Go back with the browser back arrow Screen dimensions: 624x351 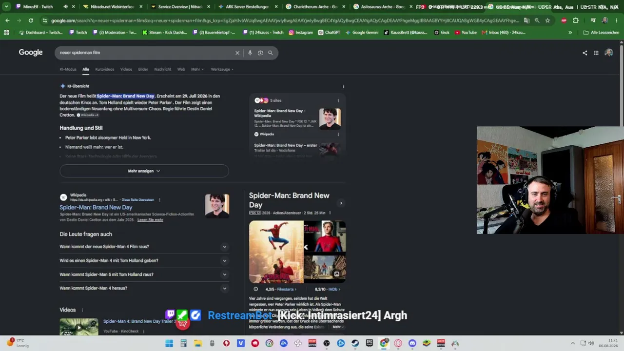coord(7,20)
